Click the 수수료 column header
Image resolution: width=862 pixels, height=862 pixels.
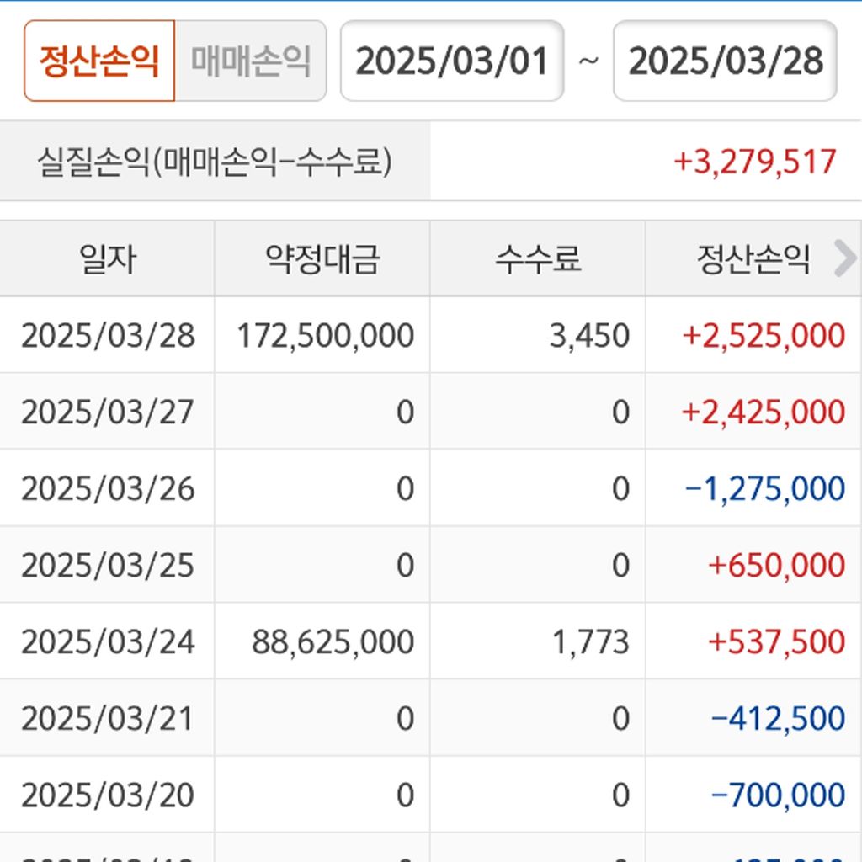click(x=538, y=259)
